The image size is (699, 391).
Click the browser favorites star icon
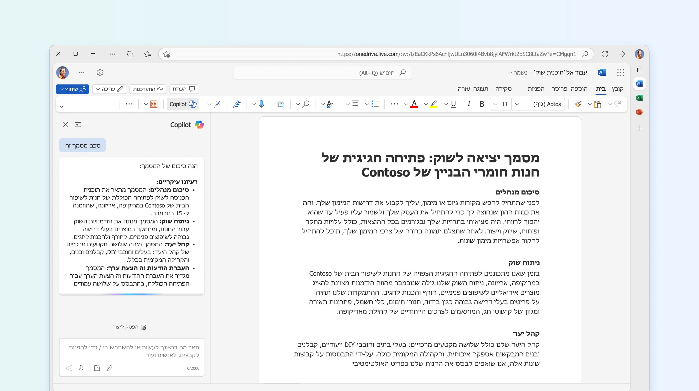(148, 54)
